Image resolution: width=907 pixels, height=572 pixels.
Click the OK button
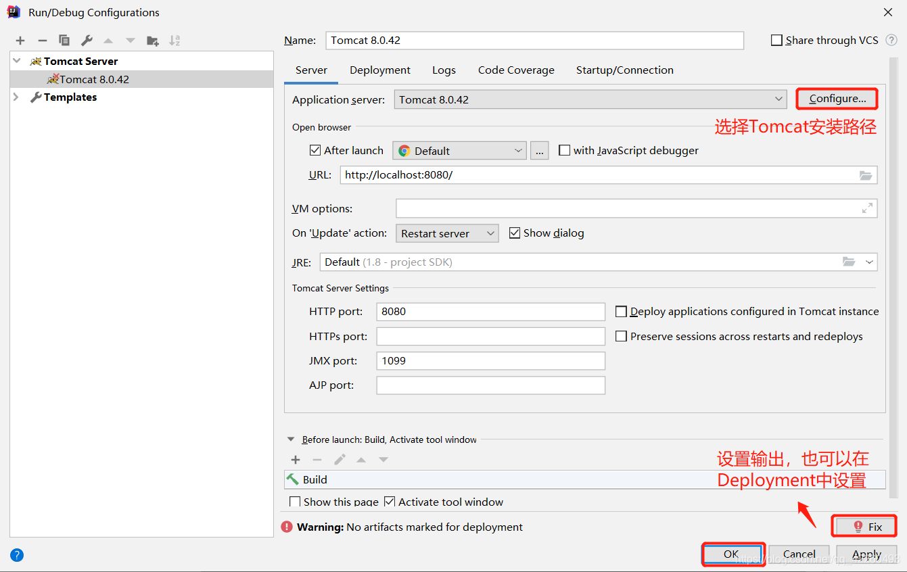731,554
